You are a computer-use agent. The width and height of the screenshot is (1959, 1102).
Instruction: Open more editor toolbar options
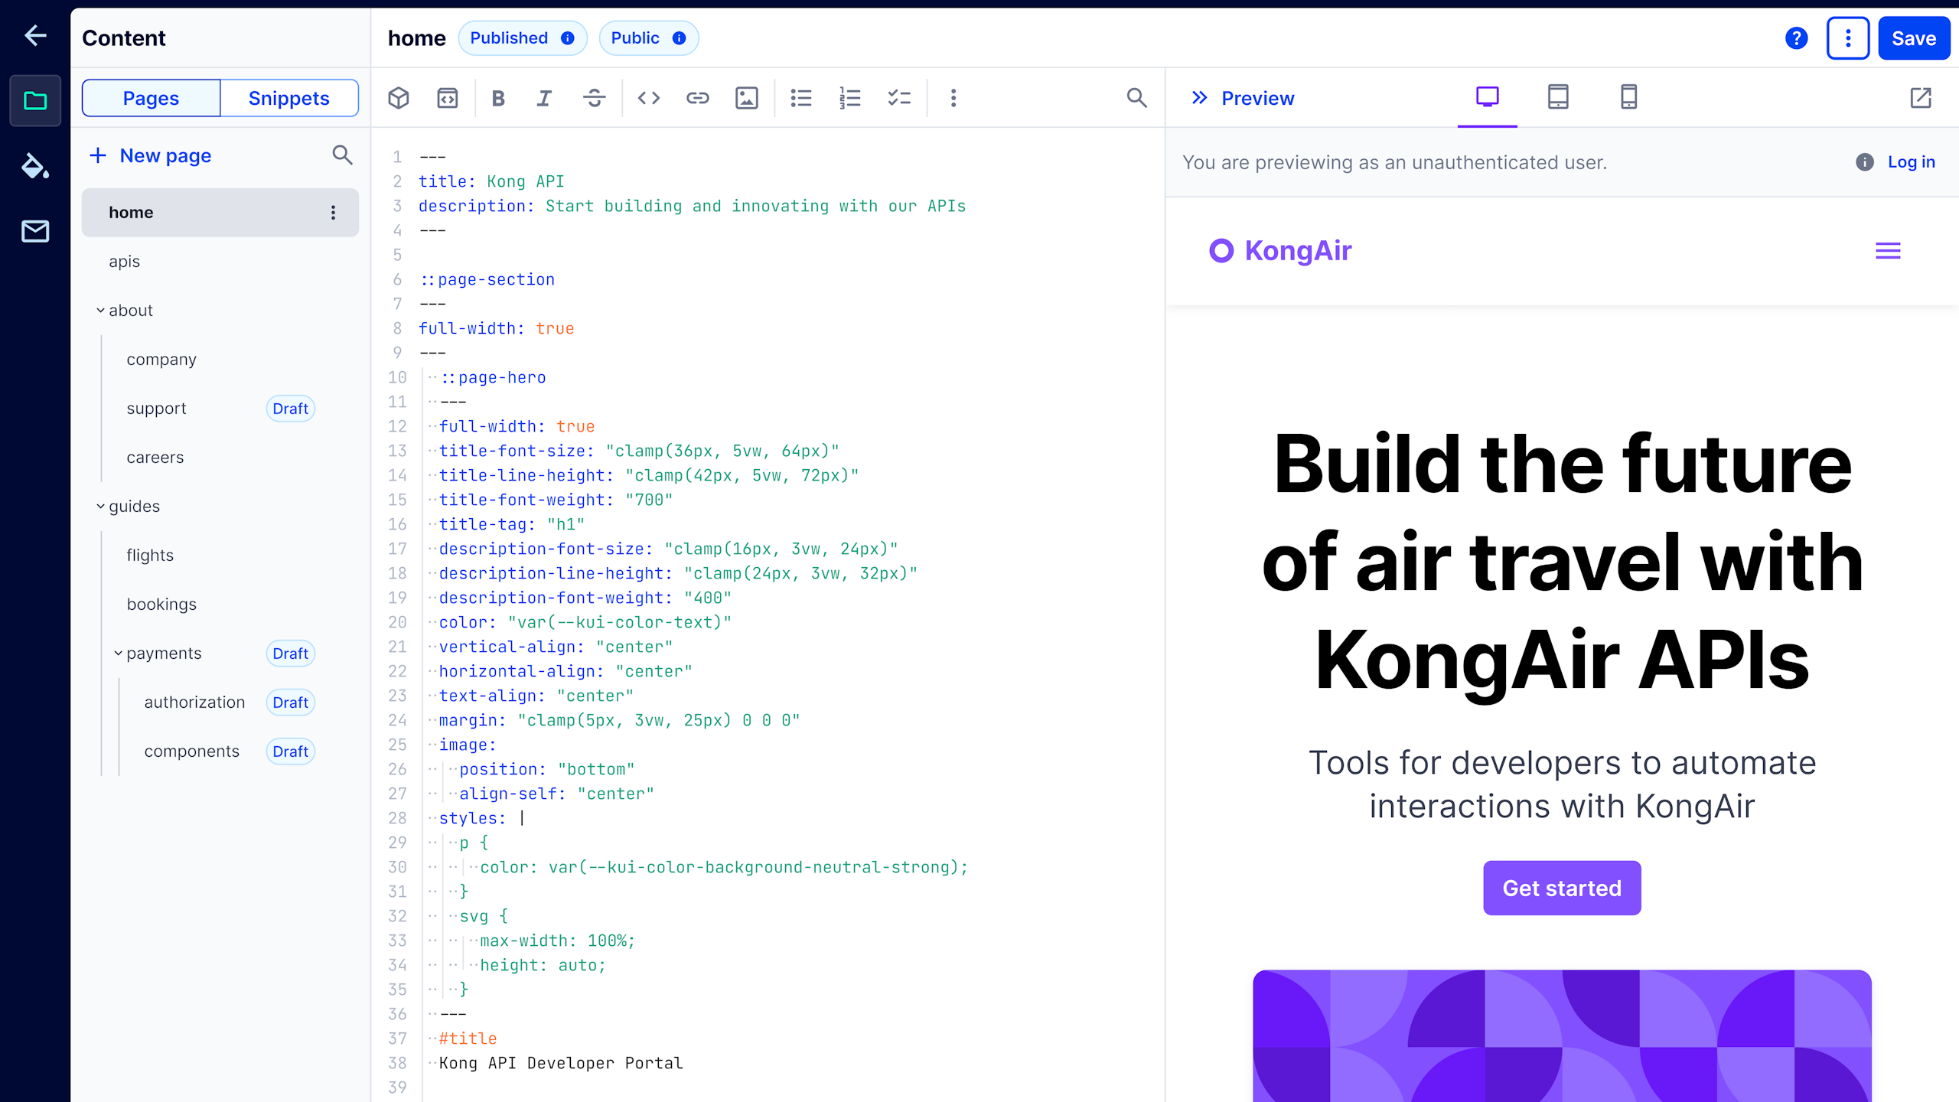tap(953, 98)
